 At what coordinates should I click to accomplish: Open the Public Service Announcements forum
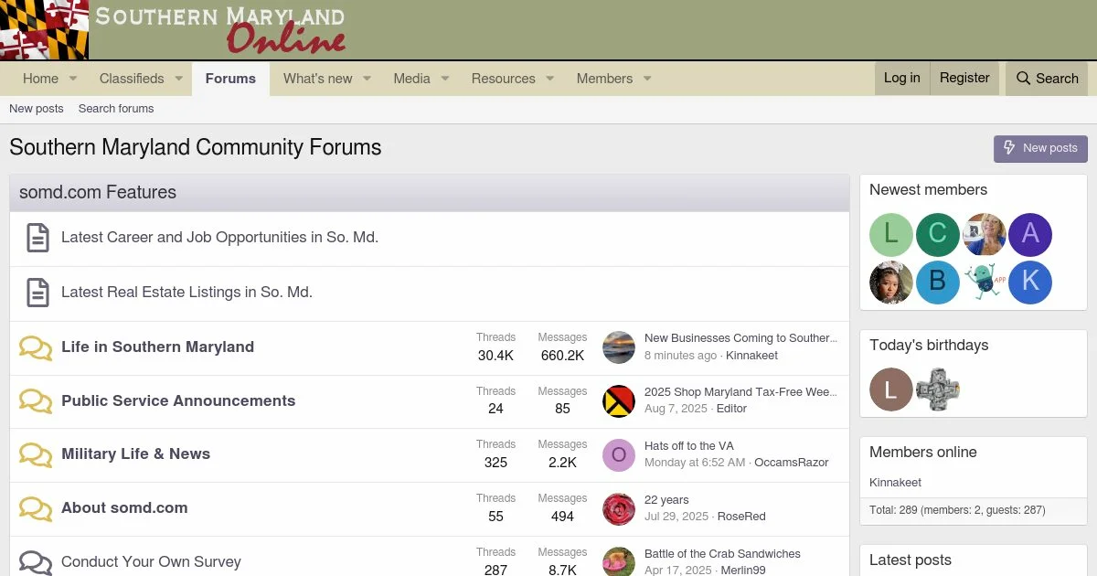pos(178,401)
